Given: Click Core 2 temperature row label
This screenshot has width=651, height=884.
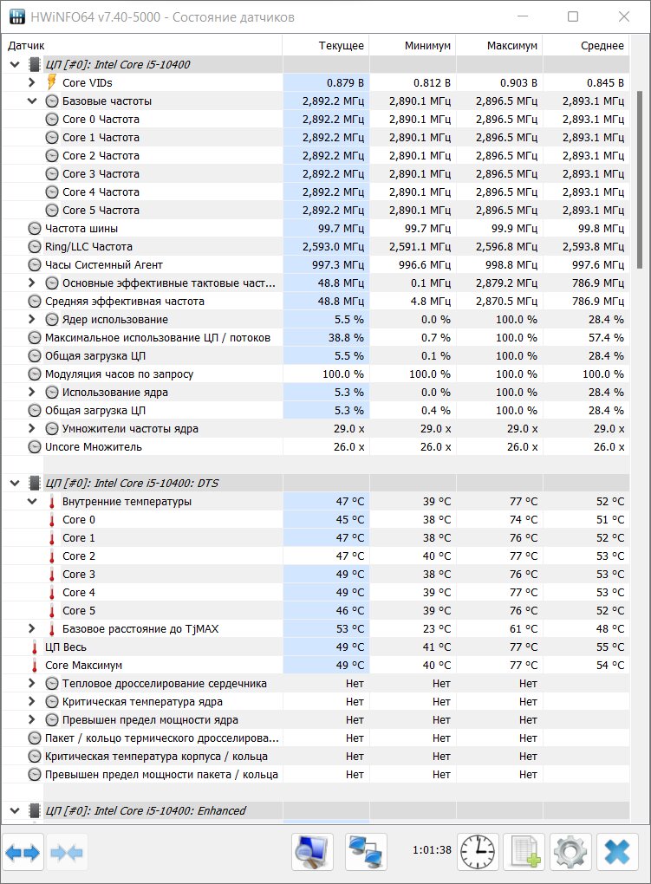Looking at the screenshot, I should coord(78,556).
